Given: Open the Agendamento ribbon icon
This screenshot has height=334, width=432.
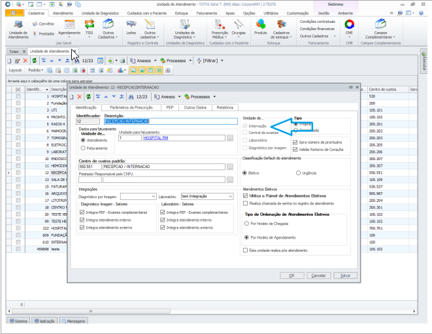Looking at the screenshot, I should (69, 27).
